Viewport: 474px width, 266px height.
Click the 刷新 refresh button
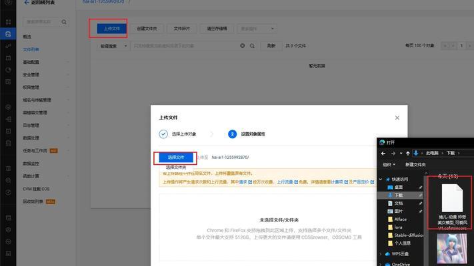pyautogui.click(x=271, y=46)
